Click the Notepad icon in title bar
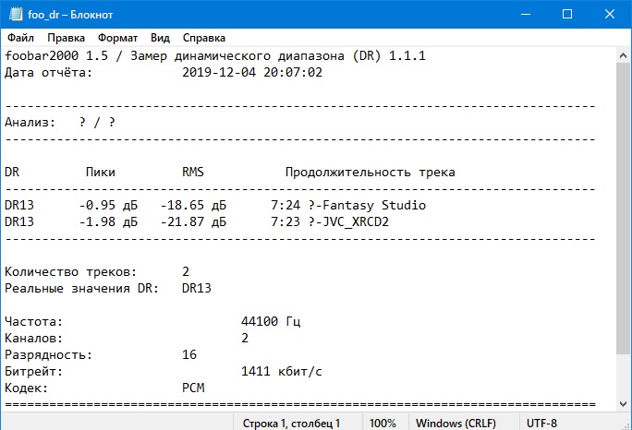 click(16, 14)
